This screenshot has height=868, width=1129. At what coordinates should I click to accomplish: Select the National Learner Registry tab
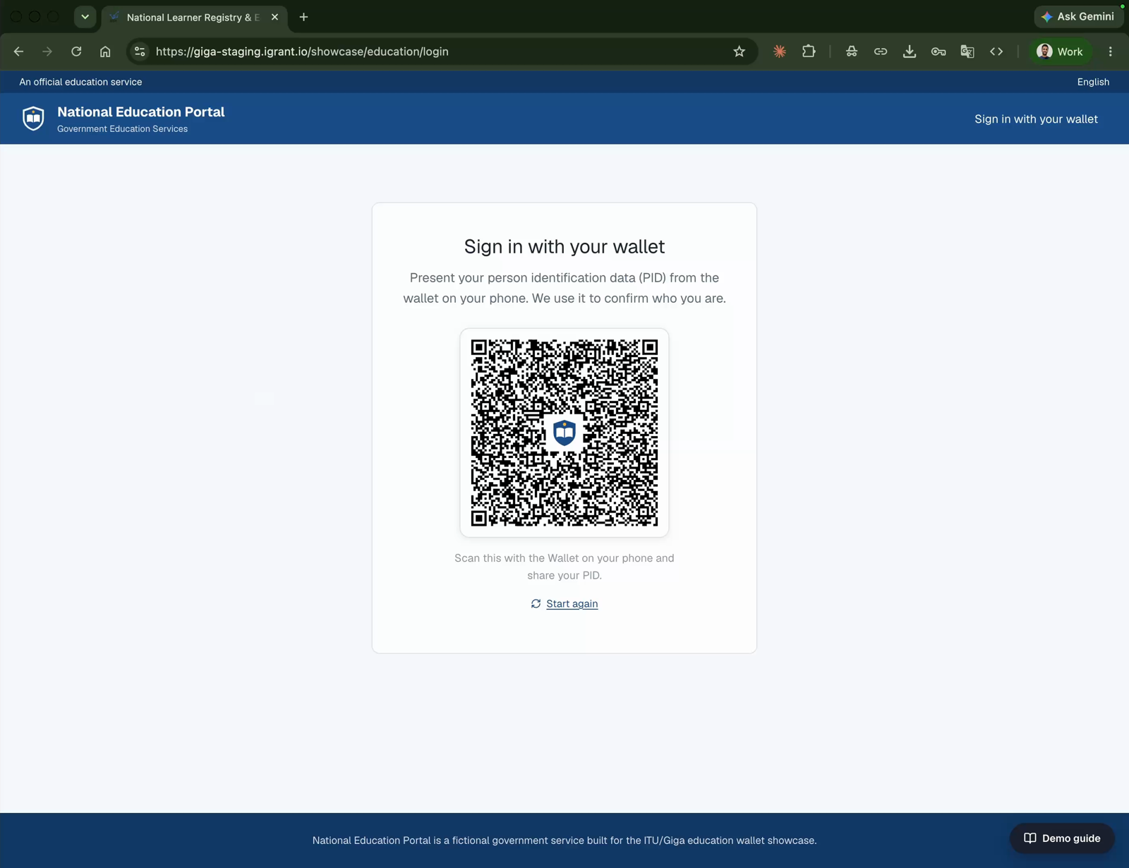pyautogui.click(x=194, y=17)
